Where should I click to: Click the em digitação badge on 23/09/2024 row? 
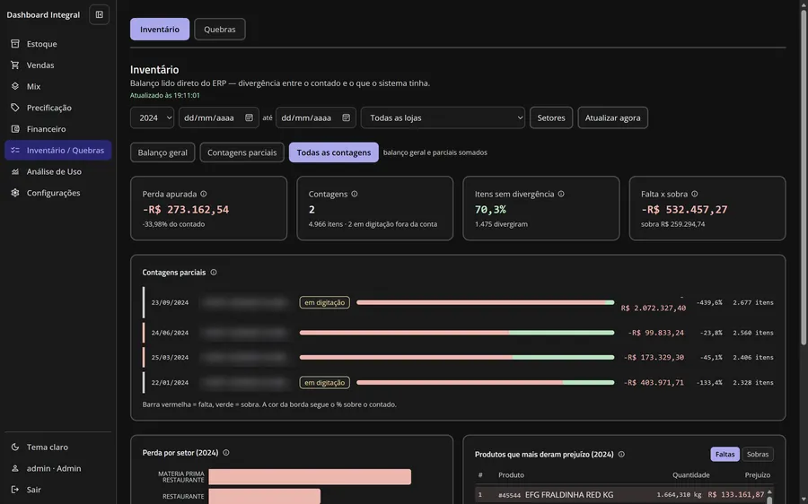pos(325,302)
